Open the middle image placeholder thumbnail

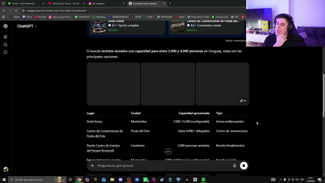(168, 84)
